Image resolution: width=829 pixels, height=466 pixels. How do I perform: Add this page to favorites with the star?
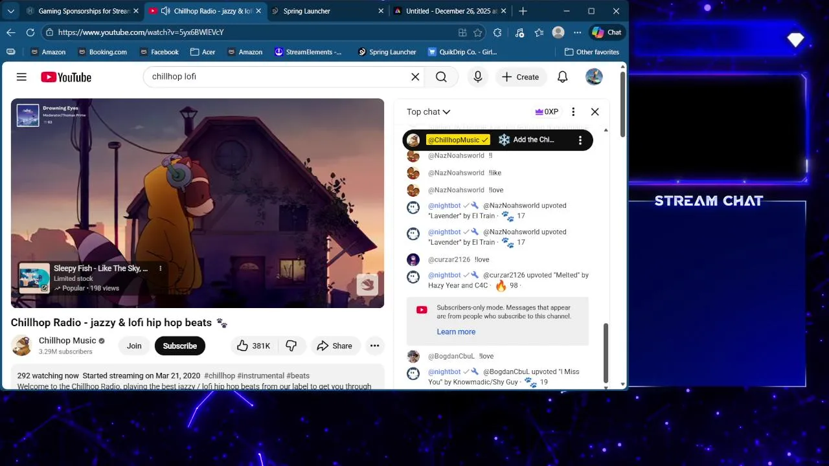coord(478,32)
